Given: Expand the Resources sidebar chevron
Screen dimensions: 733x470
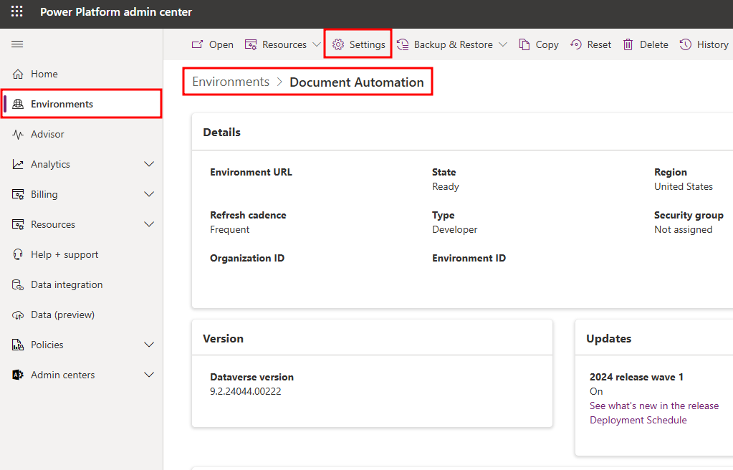Looking at the screenshot, I should coord(149,224).
